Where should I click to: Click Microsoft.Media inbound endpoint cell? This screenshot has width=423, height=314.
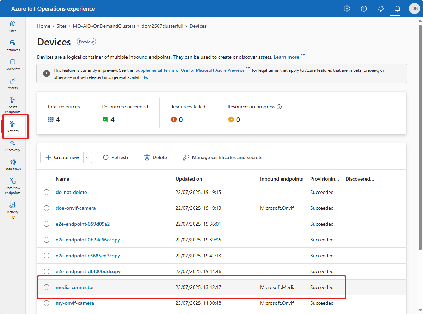(278, 287)
